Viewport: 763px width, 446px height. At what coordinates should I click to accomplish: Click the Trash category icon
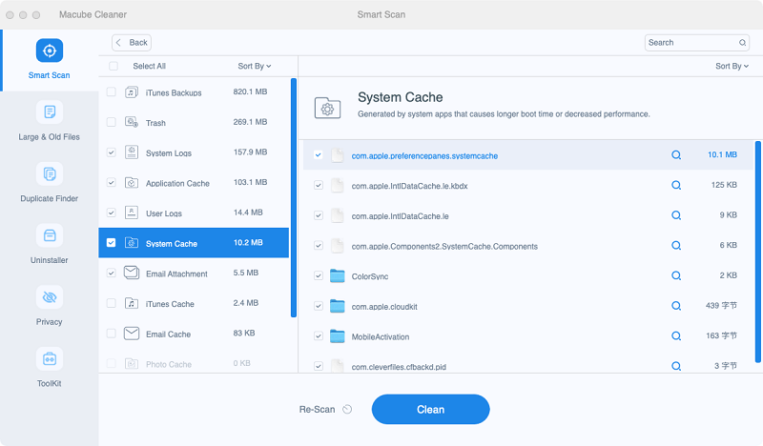click(x=132, y=122)
